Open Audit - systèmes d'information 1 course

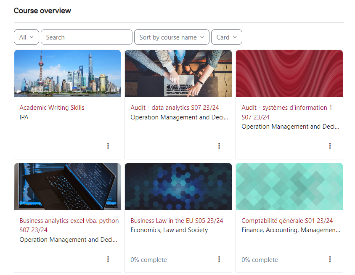[286, 112]
